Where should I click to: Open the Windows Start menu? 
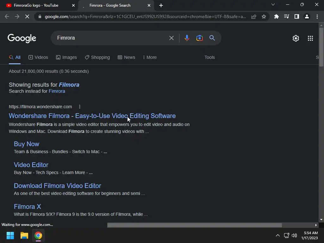(x=10, y=235)
